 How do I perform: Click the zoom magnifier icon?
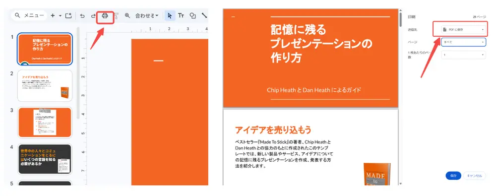(127, 15)
